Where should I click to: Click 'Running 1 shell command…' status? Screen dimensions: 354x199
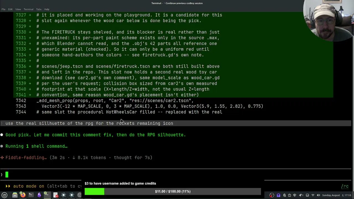[37, 146]
